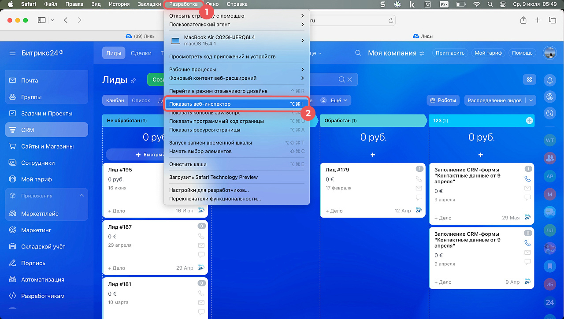Viewport: 564px width, 319px height.
Task: Choose Показать ресурсы страницы
Action: pyautogui.click(x=237, y=130)
